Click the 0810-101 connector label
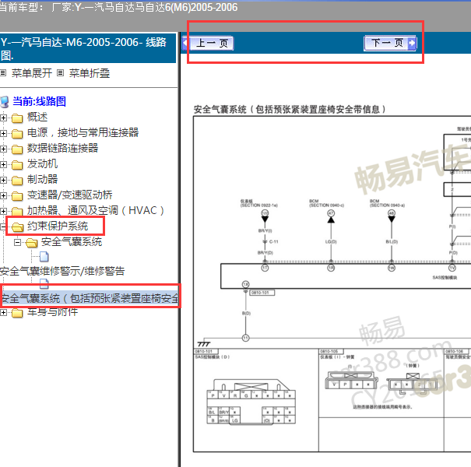The height and width of the screenshot is (467, 471). click(262, 293)
